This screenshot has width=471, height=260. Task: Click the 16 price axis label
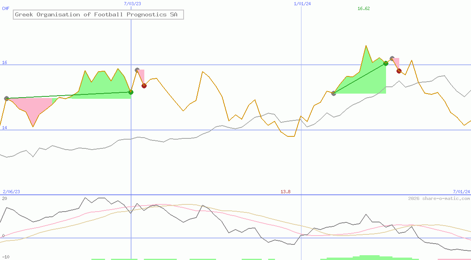pos(4,62)
